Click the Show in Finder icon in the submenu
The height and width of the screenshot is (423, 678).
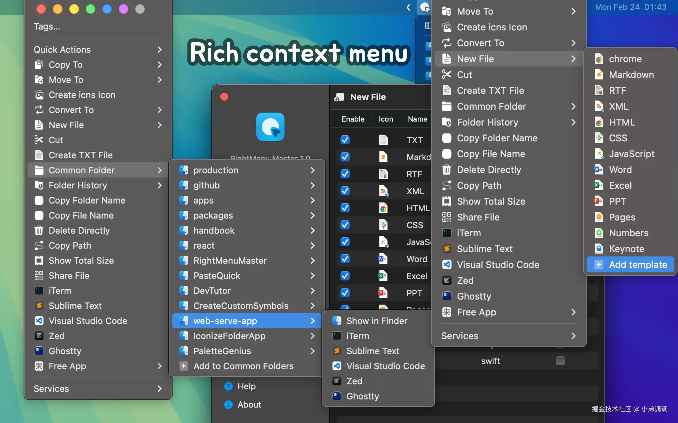337,321
